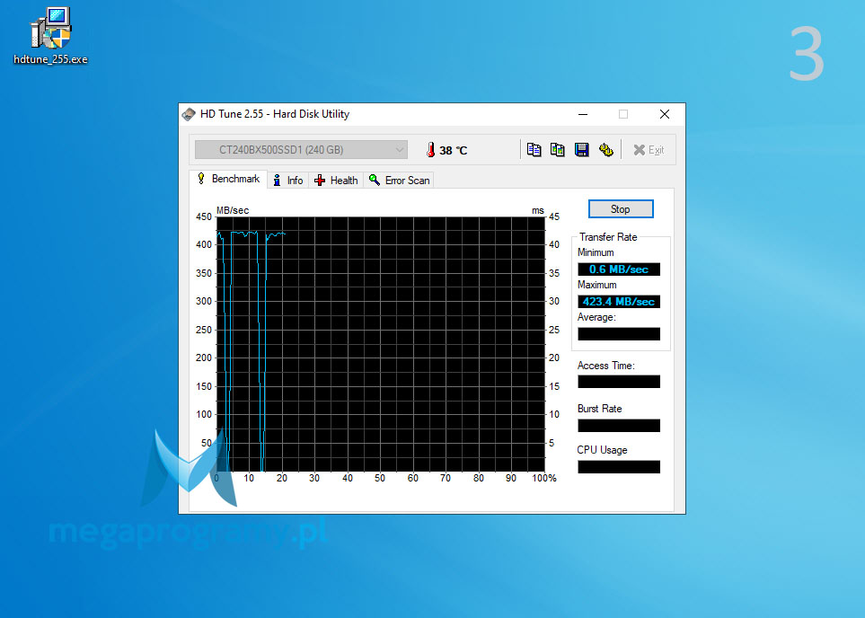Viewport: 865px width, 618px height.
Task: Click the 100% axis label on graph
Action: 544,478
